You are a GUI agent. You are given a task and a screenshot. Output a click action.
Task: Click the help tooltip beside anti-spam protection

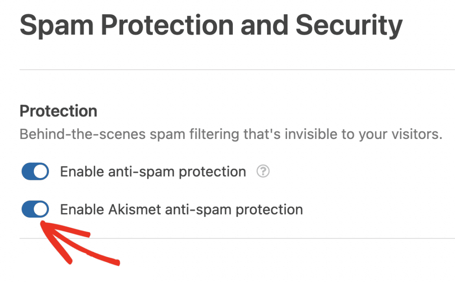click(263, 171)
